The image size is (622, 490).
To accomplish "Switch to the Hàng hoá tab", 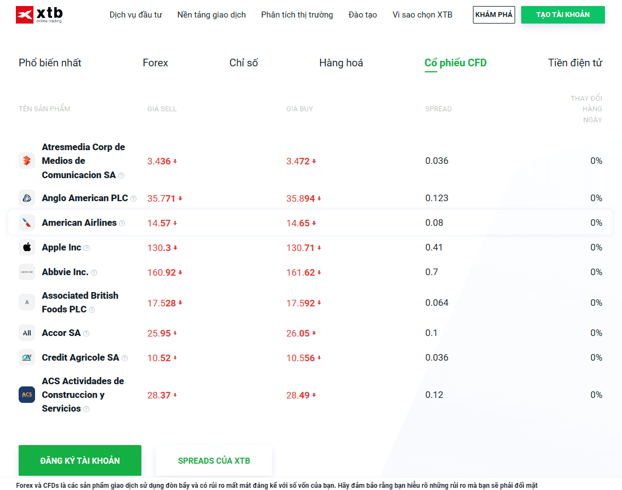I will [x=341, y=62].
